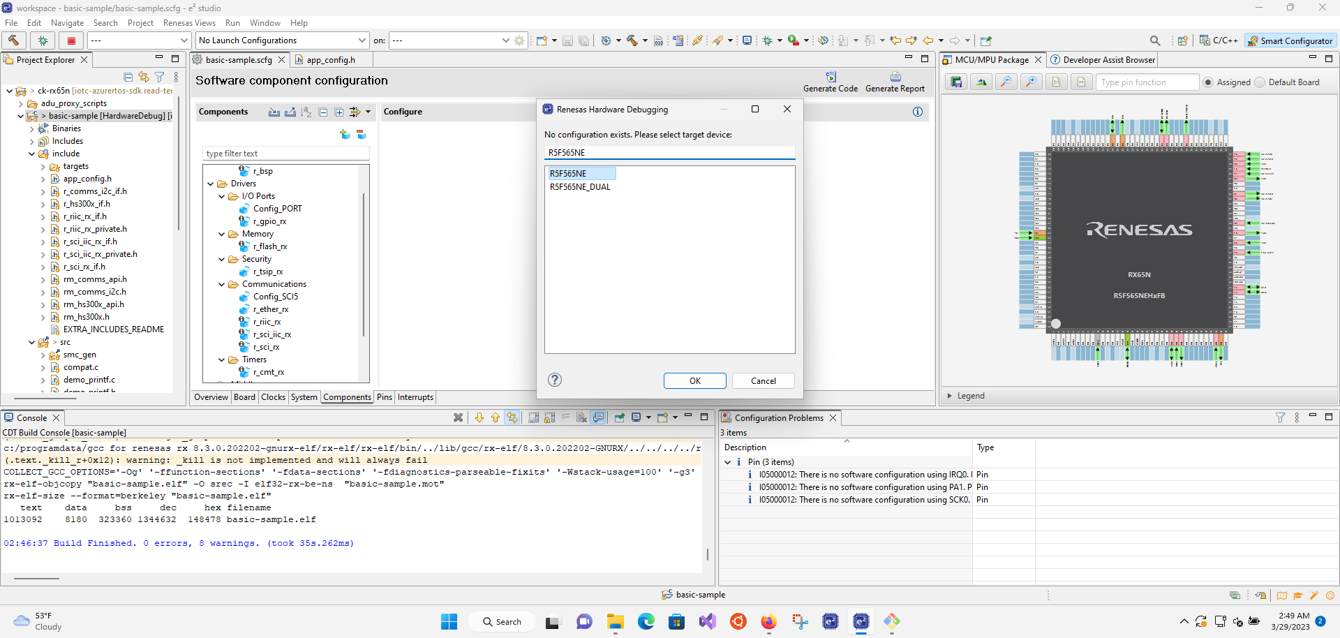The width and height of the screenshot is (1340, 638).
Task: Switch to the C/C++ perspective
Action: coord(1219,40)
